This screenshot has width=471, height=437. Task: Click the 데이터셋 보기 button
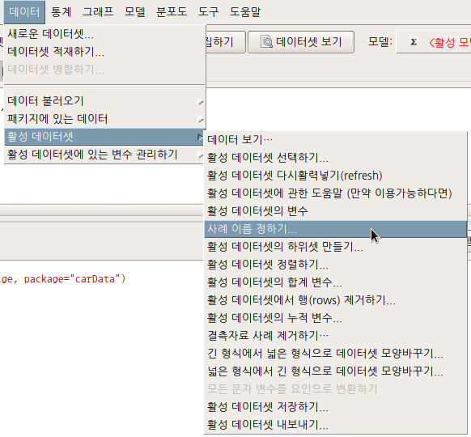coord(301,42)
